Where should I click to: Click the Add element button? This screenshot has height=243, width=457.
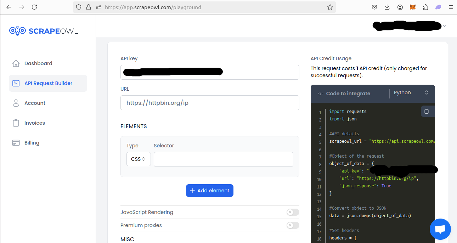(210, 191)
